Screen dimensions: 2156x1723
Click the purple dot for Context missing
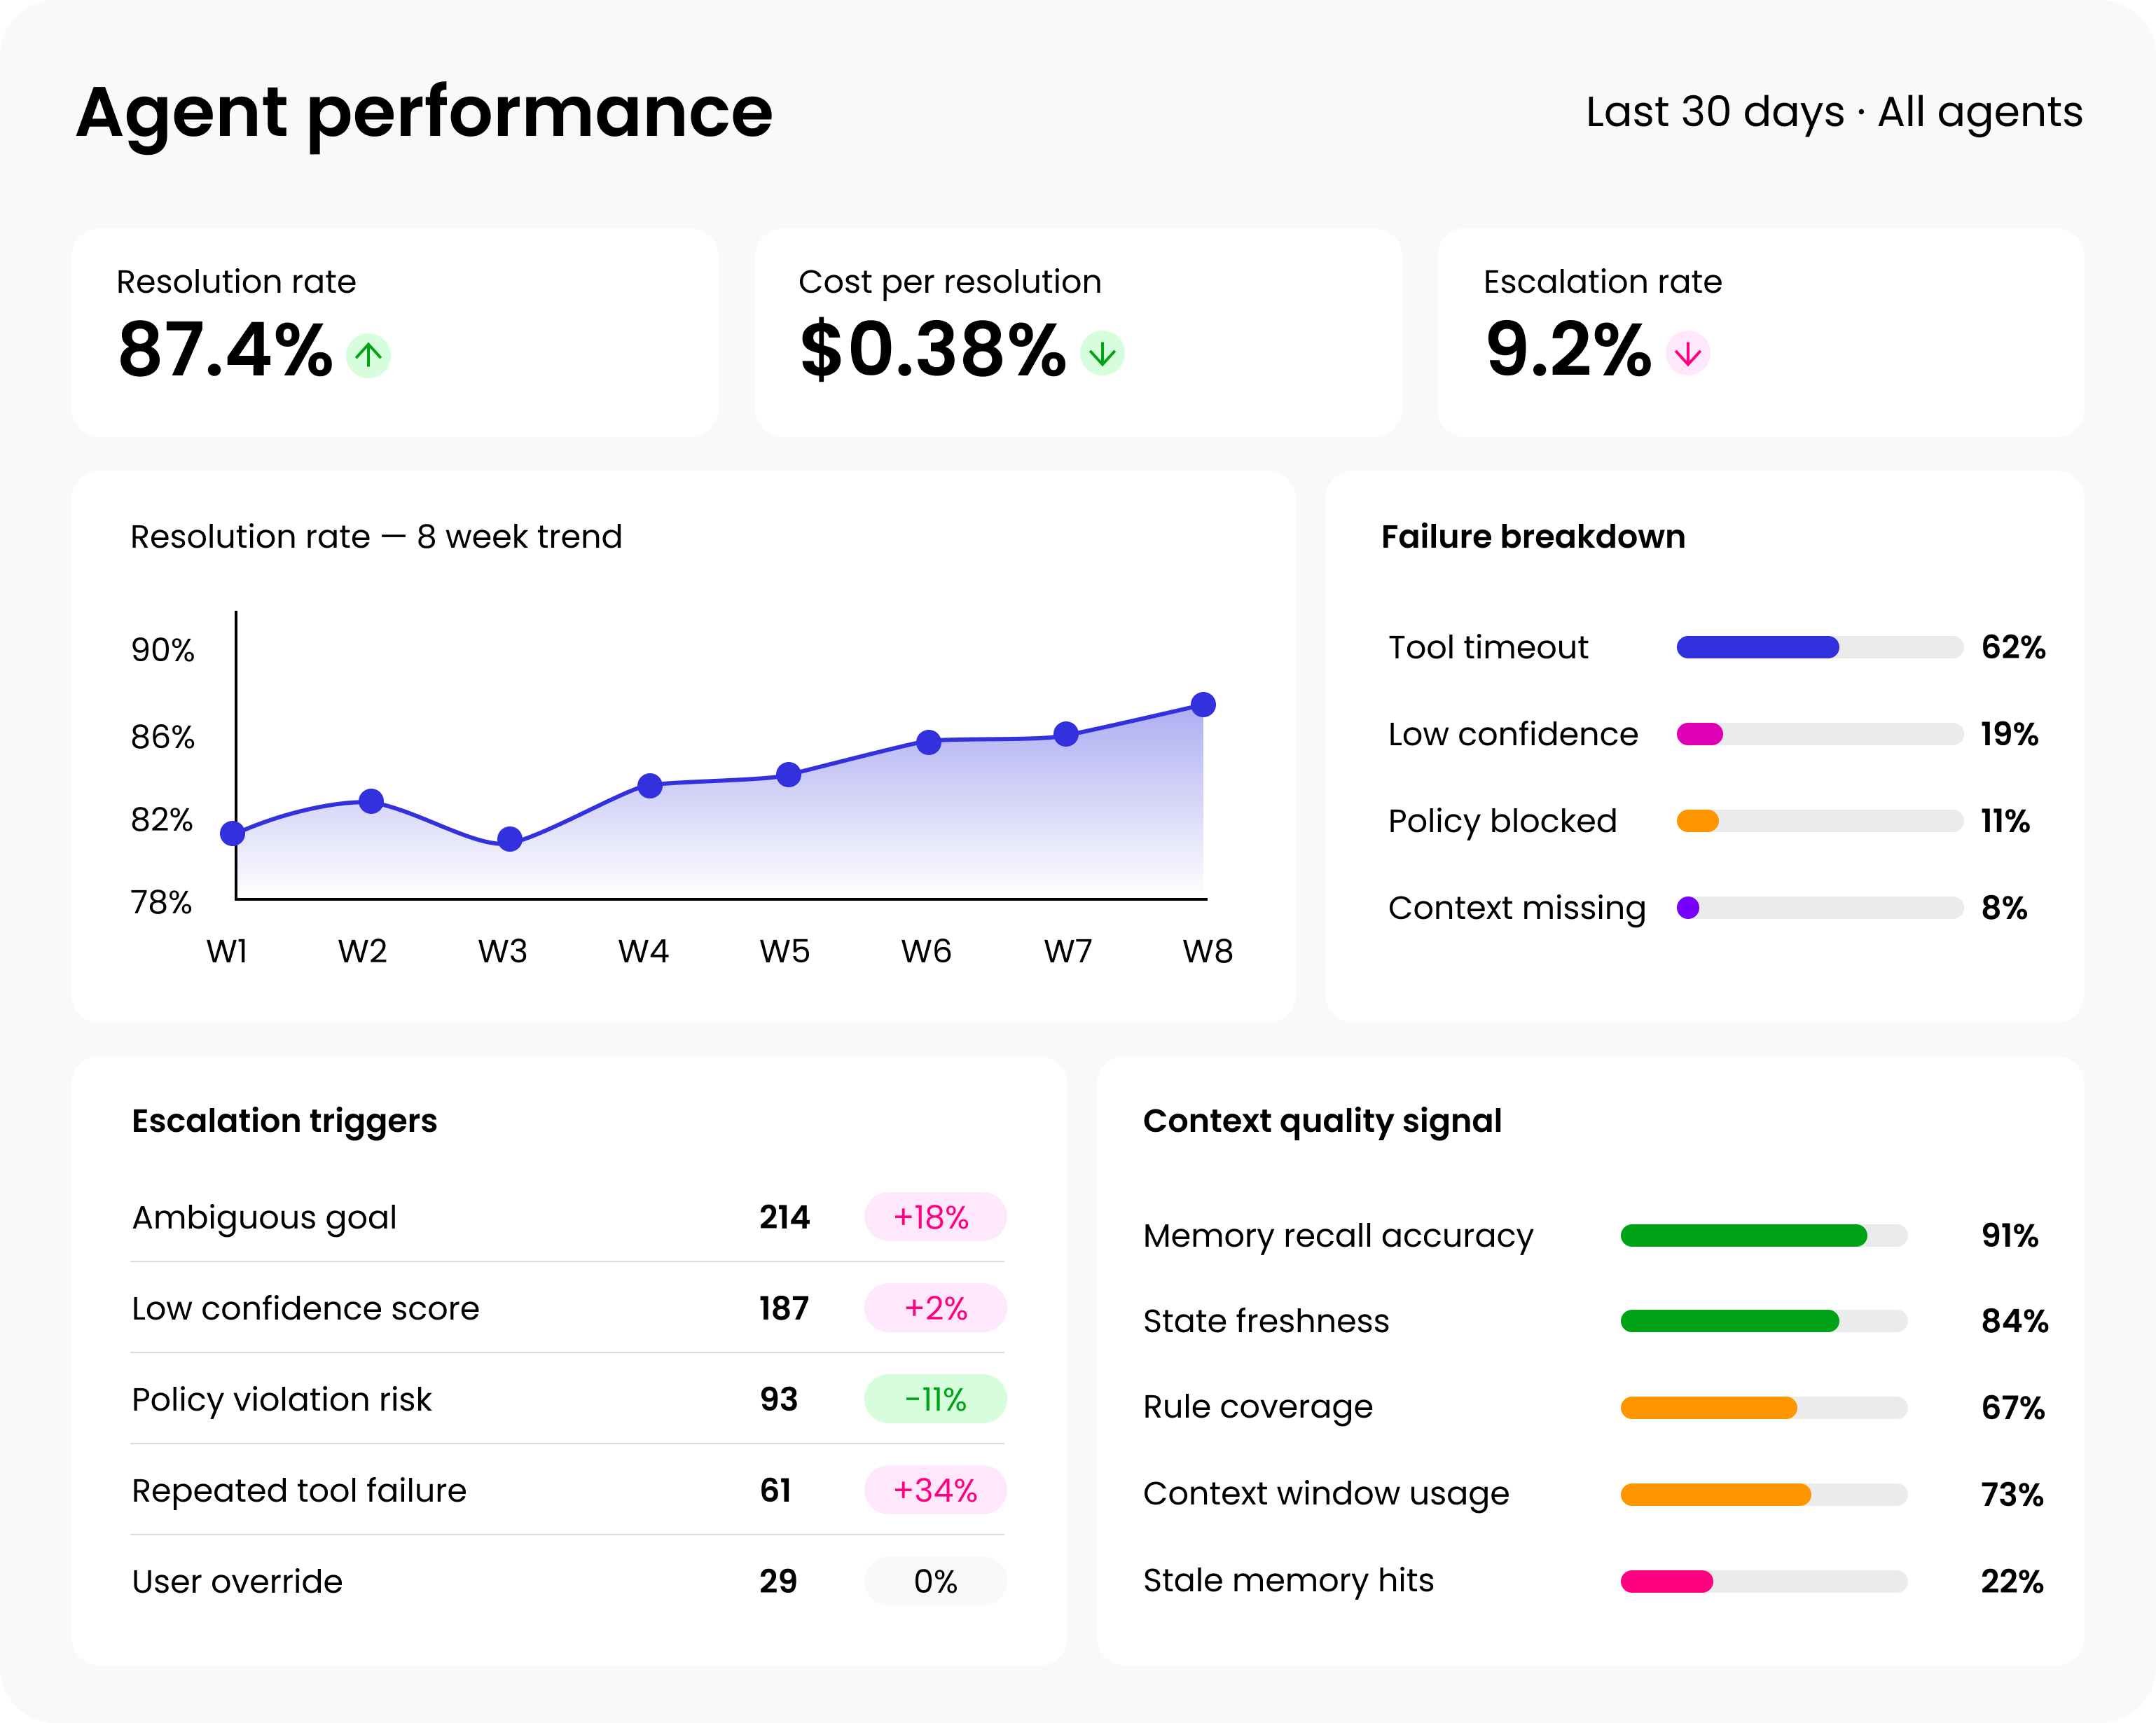(x=1688, y=908)
